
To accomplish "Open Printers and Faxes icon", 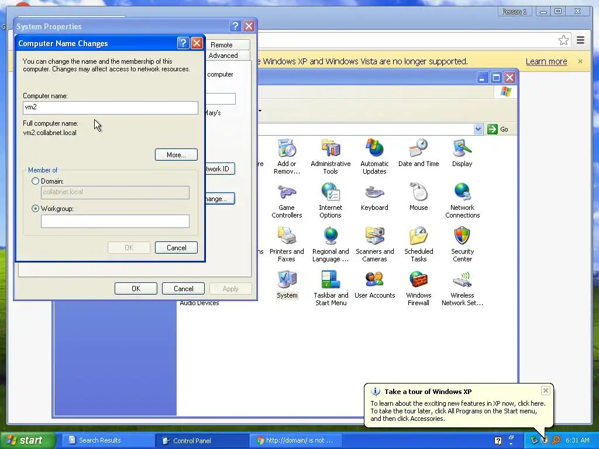I will click(287, 244).
